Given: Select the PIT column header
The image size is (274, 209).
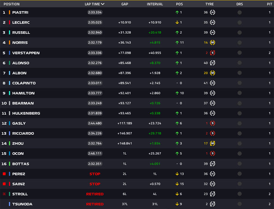Looking at the screenshot, I should click(x=269, y=4).
